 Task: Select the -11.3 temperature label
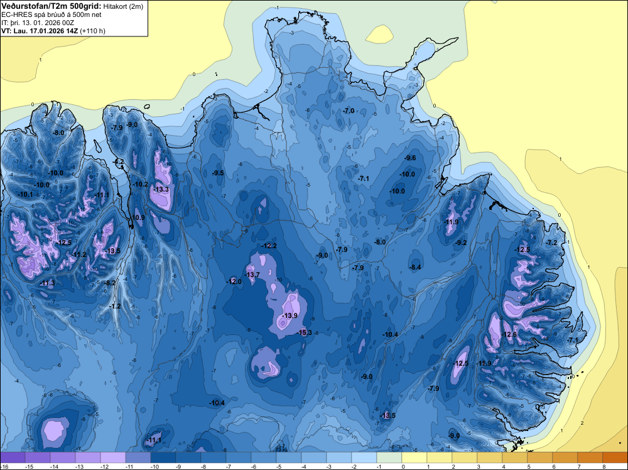click(48, 283)
